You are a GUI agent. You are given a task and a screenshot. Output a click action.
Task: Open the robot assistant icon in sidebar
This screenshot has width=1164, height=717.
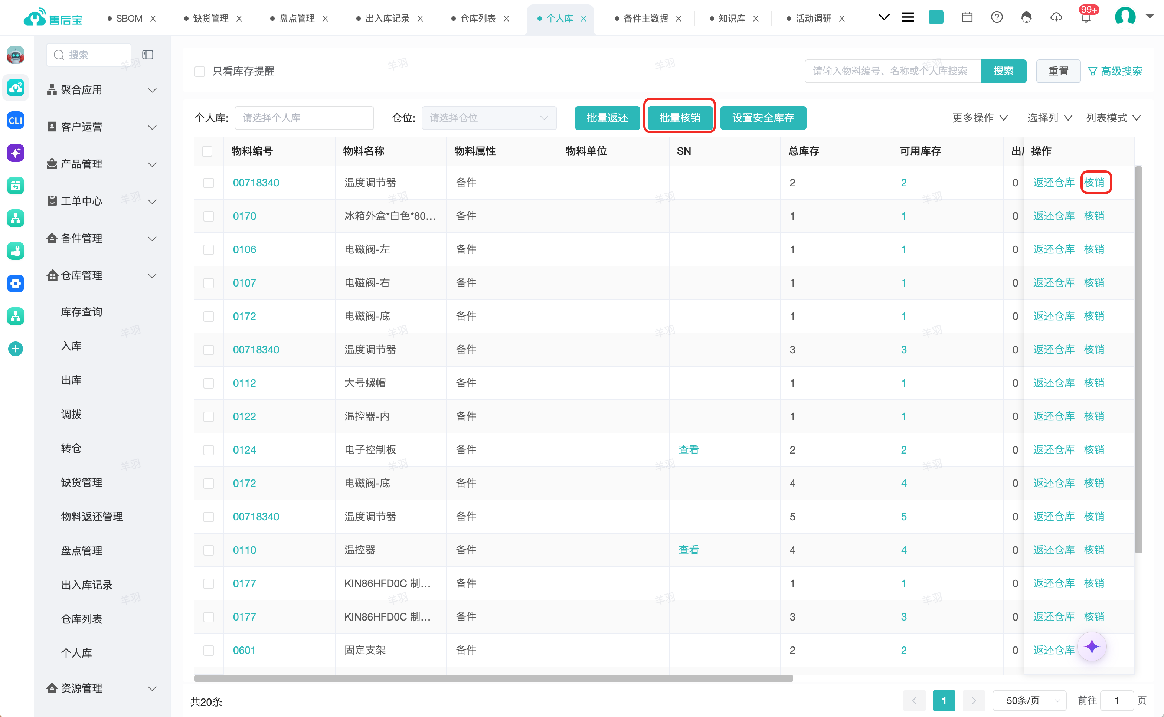coord(16,55)
